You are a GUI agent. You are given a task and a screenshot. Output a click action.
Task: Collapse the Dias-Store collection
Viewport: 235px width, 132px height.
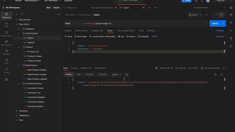coord(17,24)
